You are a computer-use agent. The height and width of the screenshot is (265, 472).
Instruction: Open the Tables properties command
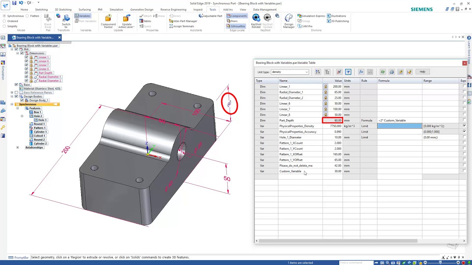click(x=145, y=21)
